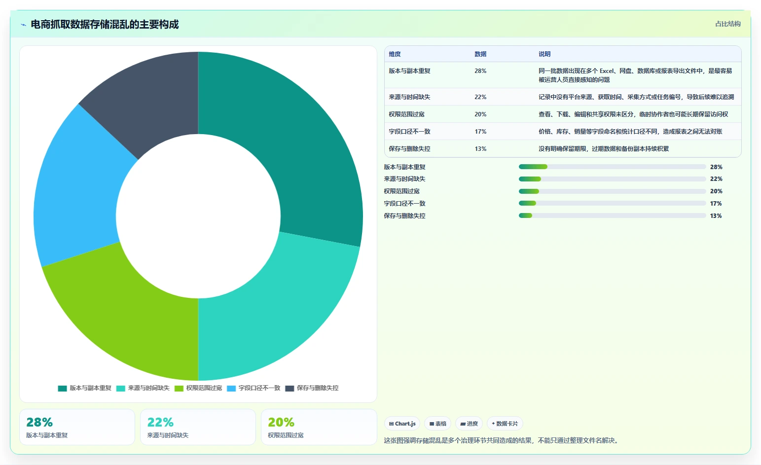Viewport: 761px width, 465px height.
Task: Click the 保存与删除失控 progress bar
Action: pyautogui.click(x=612, y=215)
